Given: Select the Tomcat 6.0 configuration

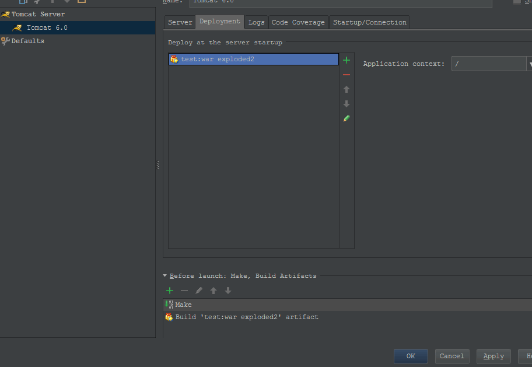Looking at the screenshot, I should (x=78, y=28).
